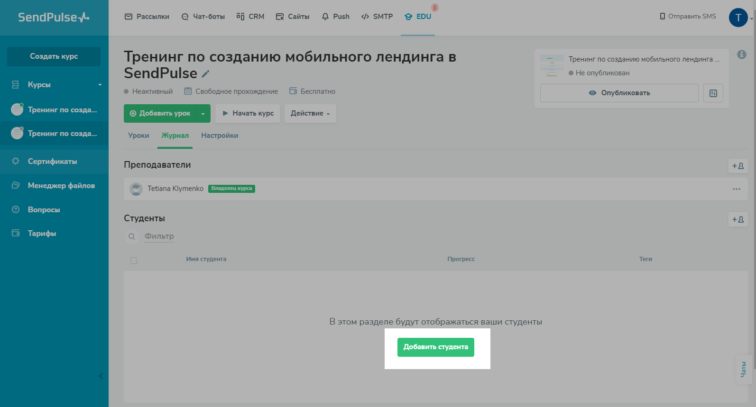
Task: Click the Фильтр input field
Action: click(x=159, y=236)
